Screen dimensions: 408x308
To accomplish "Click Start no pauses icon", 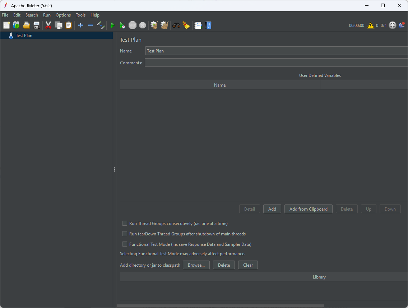I will click(x=122, y=25).
